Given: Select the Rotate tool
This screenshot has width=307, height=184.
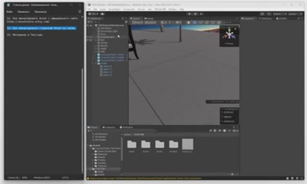Looking at the screenshot, I should click(201, 23).
